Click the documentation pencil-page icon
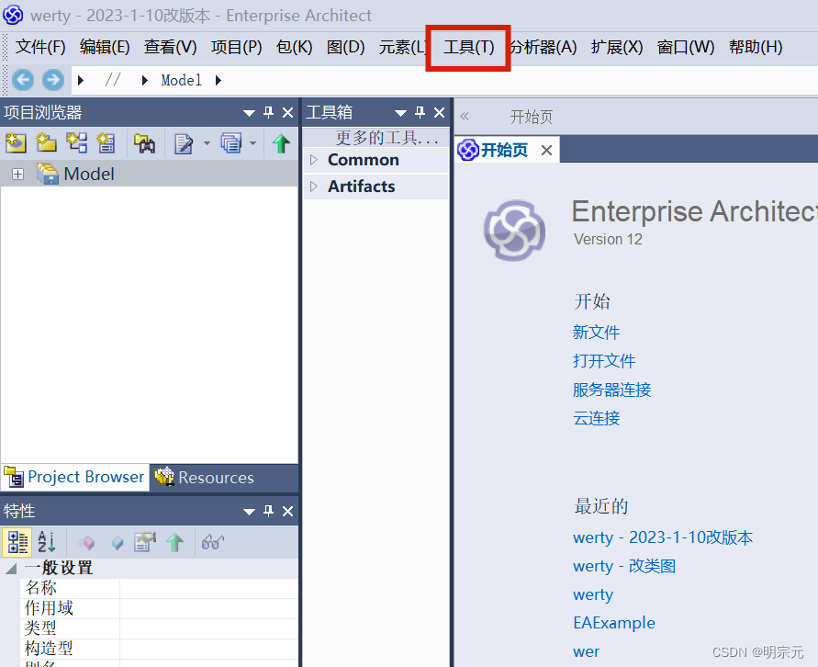Screen dimensions: 818x667 click(x=183, y=143)
